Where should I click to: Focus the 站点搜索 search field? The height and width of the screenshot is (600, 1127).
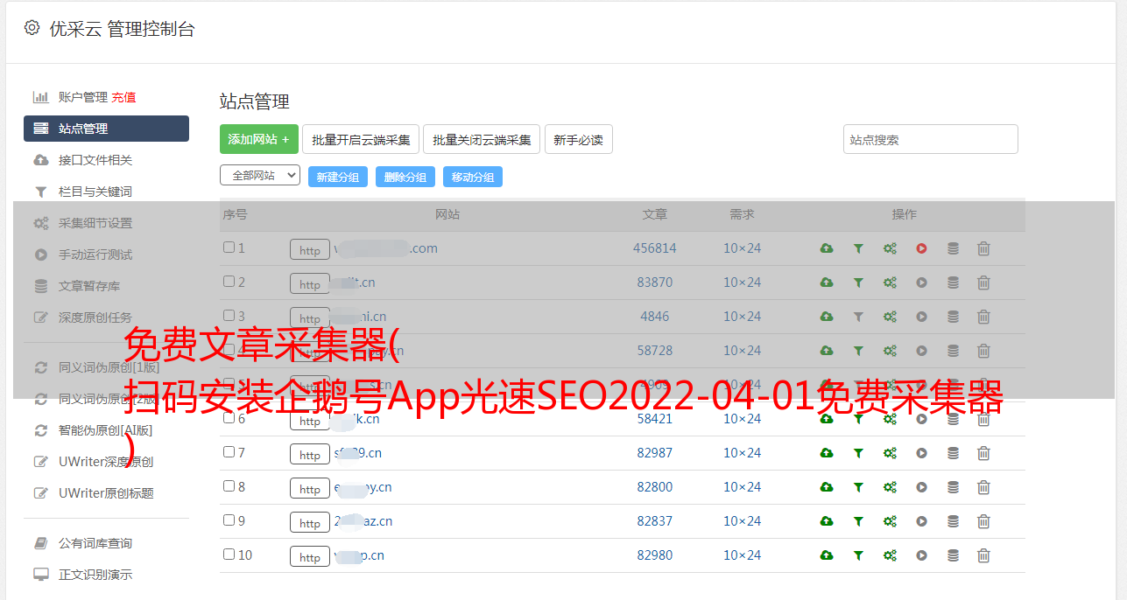point(931,139)
